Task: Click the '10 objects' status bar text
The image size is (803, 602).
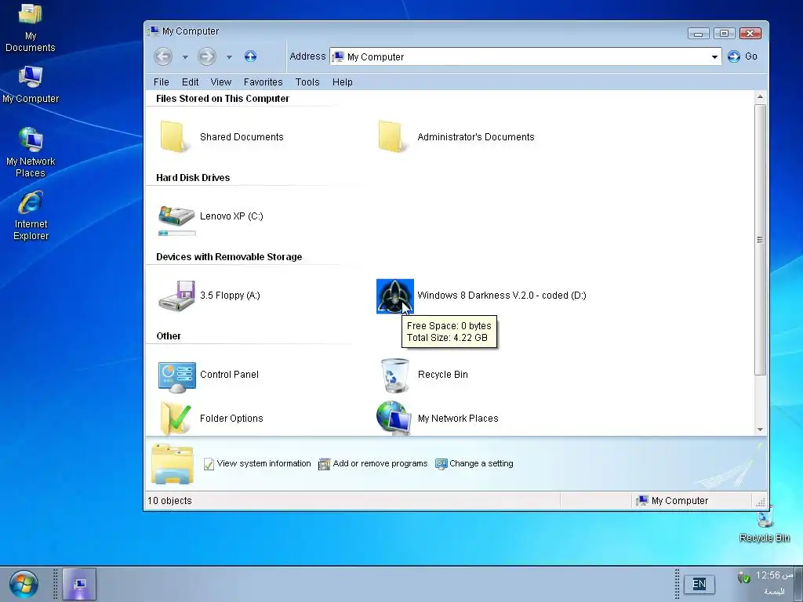Action: pos(169,501)
